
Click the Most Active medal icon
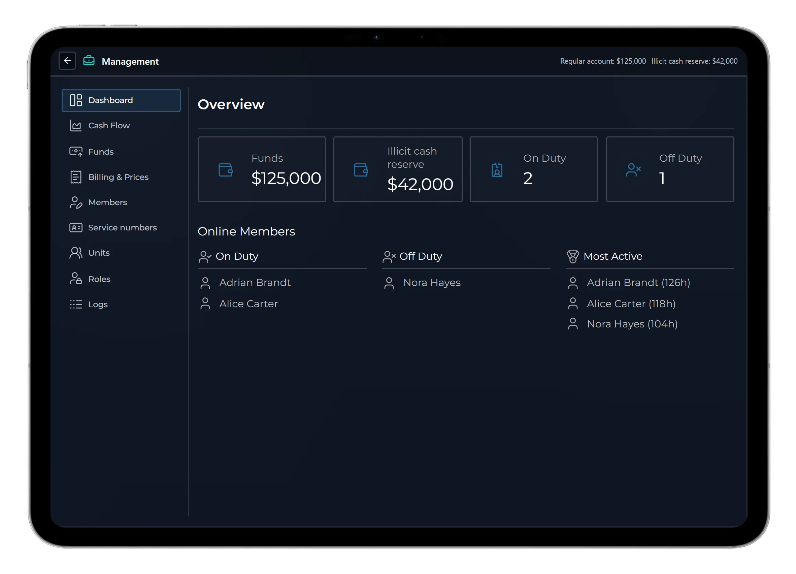click(x=573, y=257)
